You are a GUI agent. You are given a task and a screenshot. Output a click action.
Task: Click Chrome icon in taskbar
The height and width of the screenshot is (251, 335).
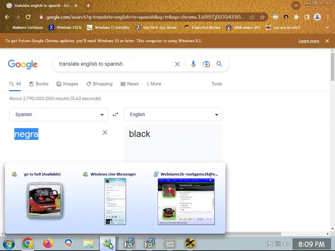click(x=27, y=243)
